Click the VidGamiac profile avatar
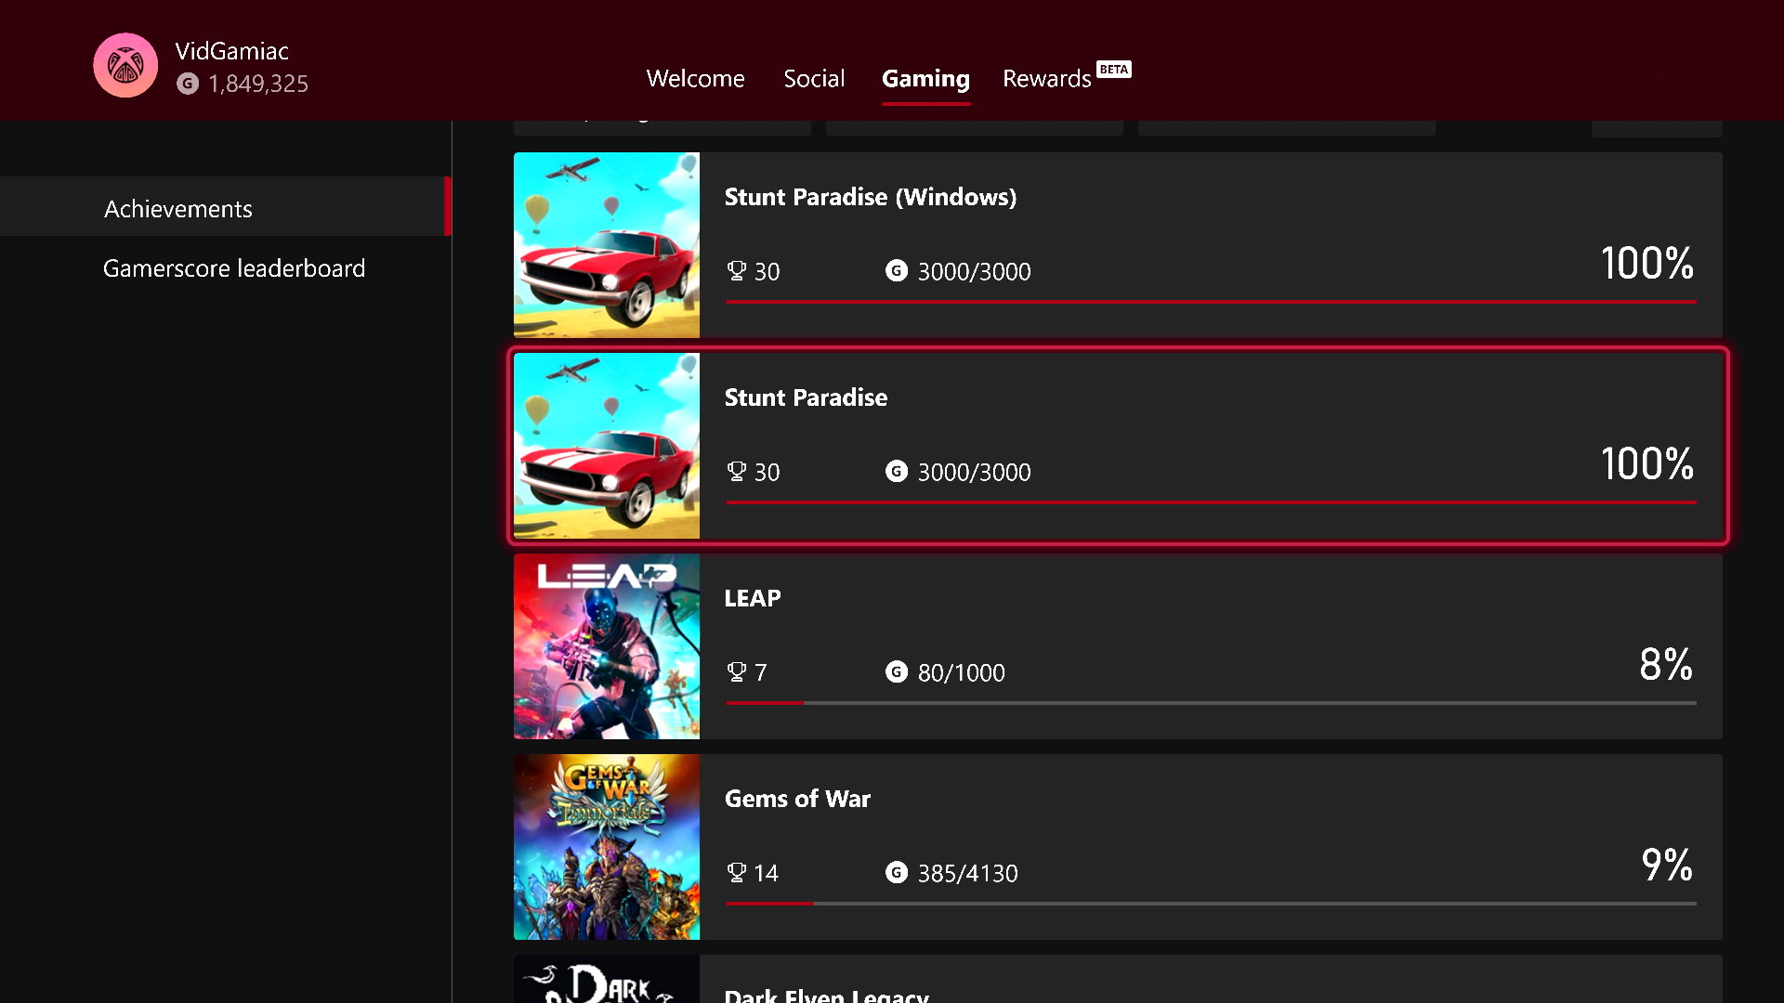 click(x=125, y=65)
